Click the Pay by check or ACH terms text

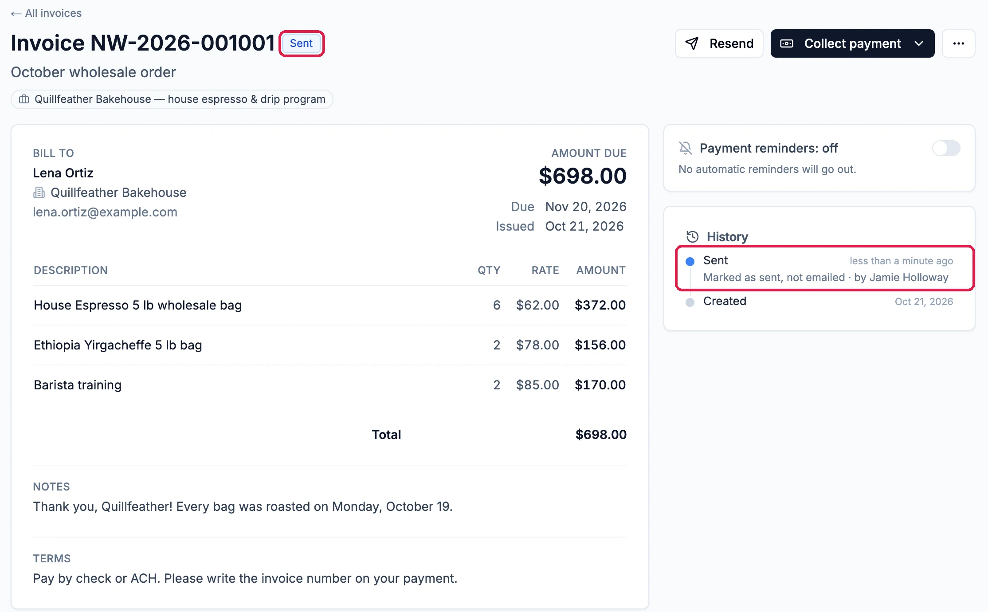click(245, 578)
